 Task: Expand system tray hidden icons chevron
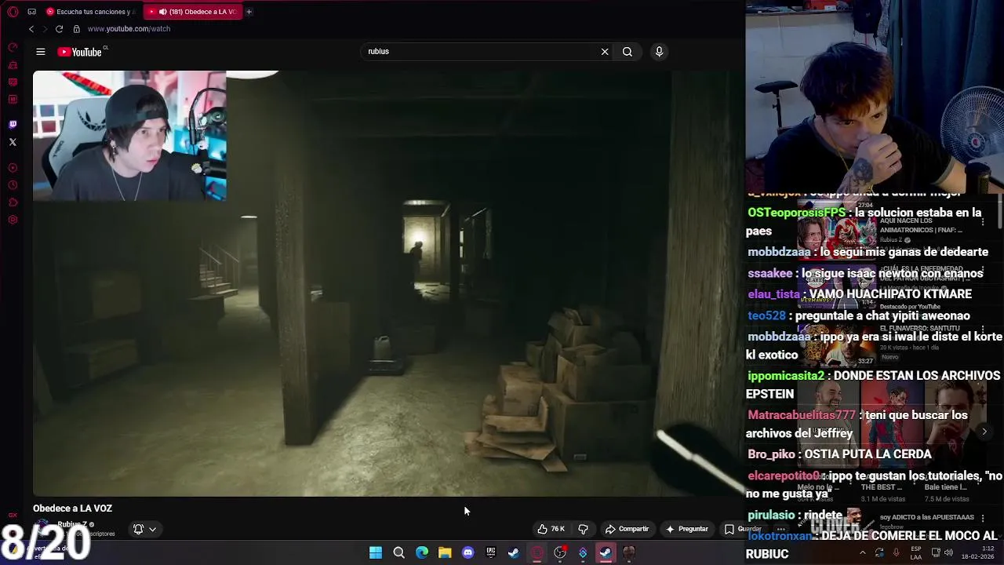[862, 552]
